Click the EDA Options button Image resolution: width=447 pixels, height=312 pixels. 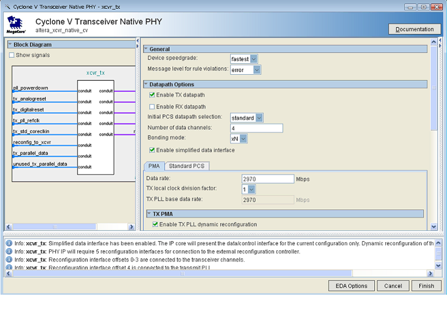click(351, 286)
